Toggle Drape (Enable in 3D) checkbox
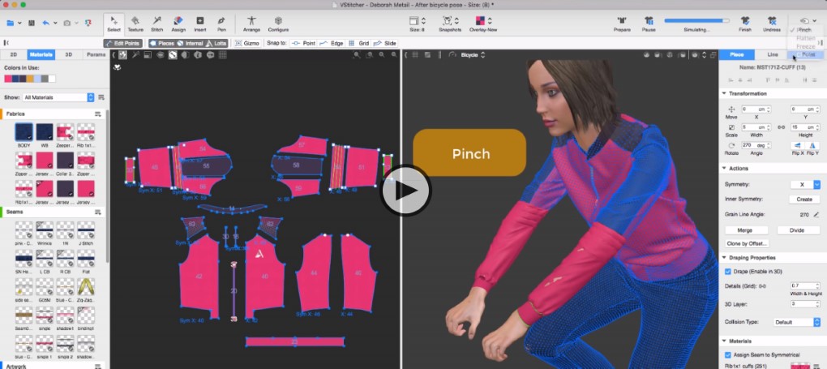The width and height of the screenshot is (827, 369). 728,272
